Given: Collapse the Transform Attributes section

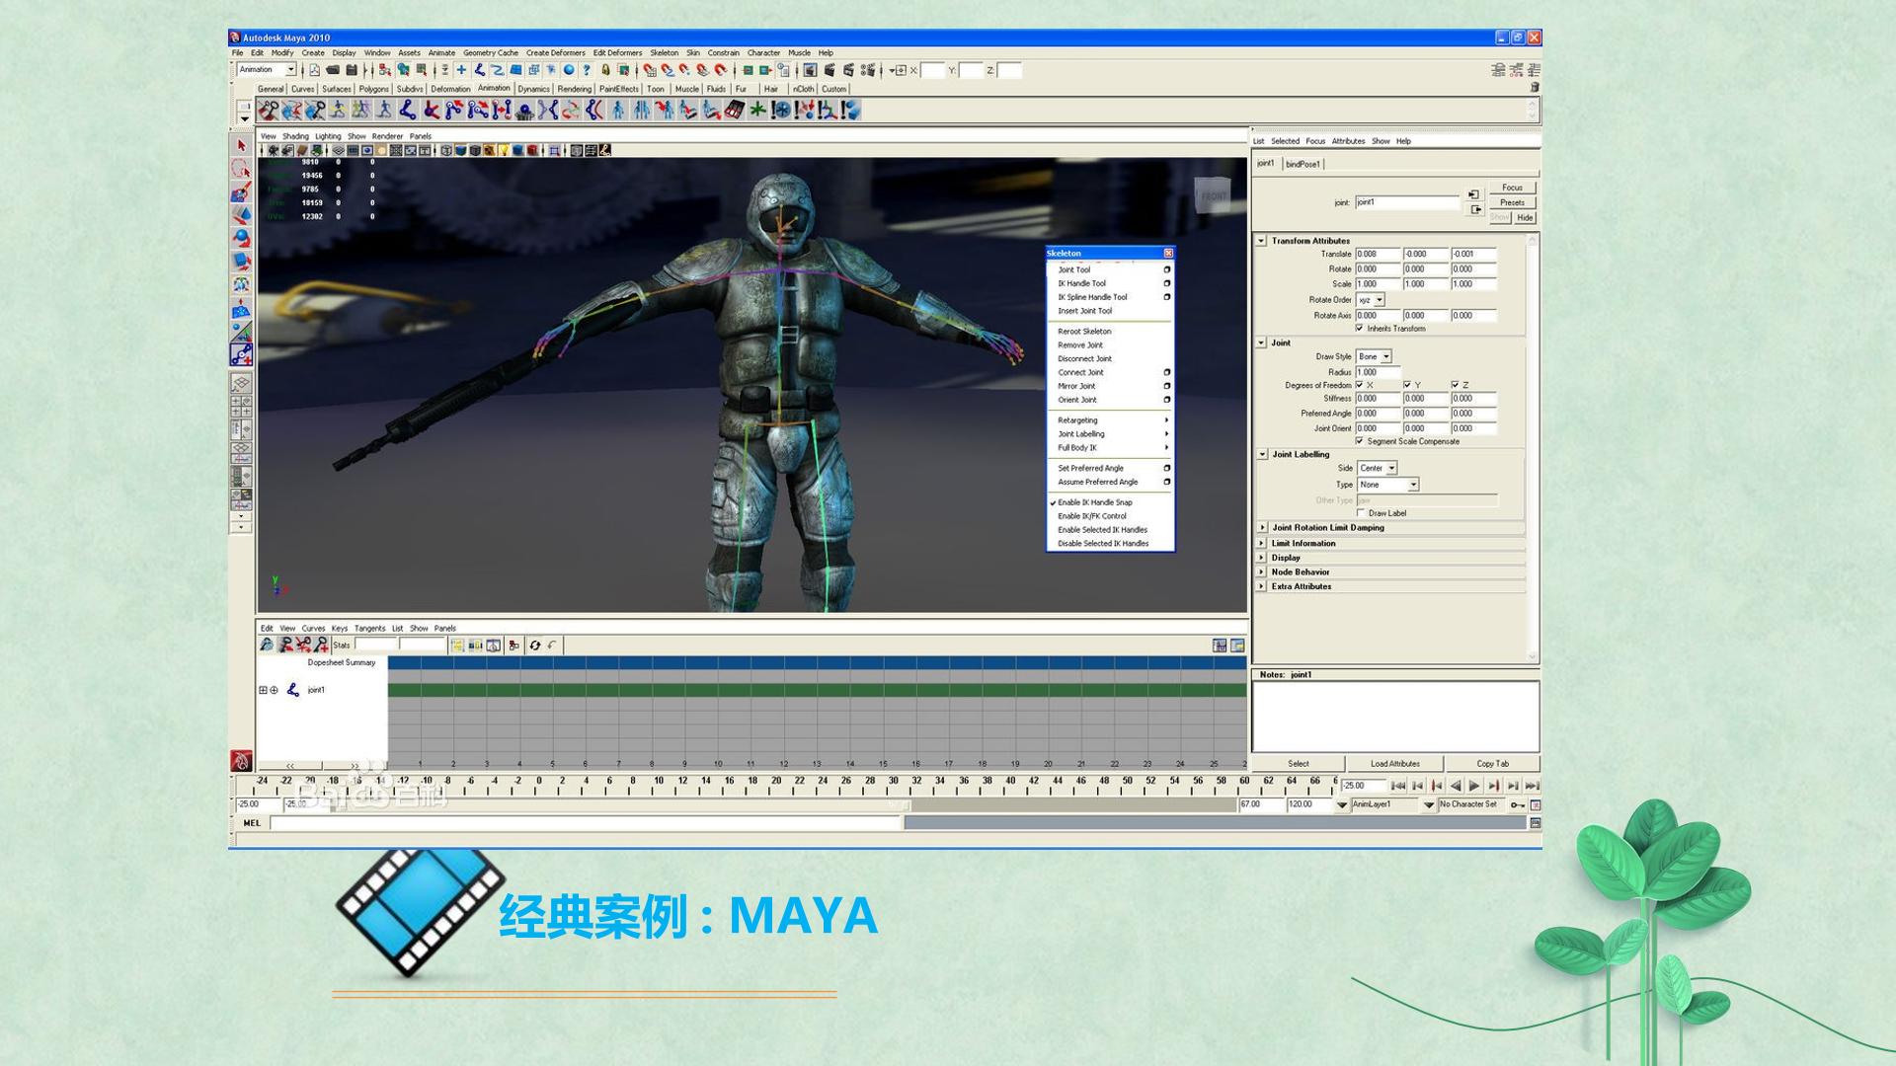Looking at the screenshot, I should pyautogui.click(x=1261, y=241).
